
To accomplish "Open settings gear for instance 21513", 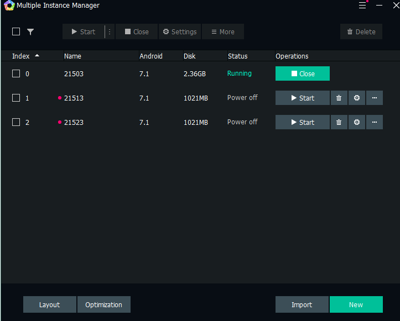I will click(357, 98).
